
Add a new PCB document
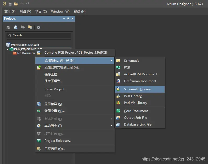(140, 67)
